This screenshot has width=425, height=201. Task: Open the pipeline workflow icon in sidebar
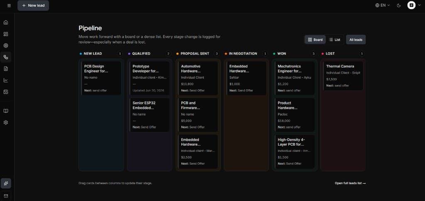click(6, 57)
